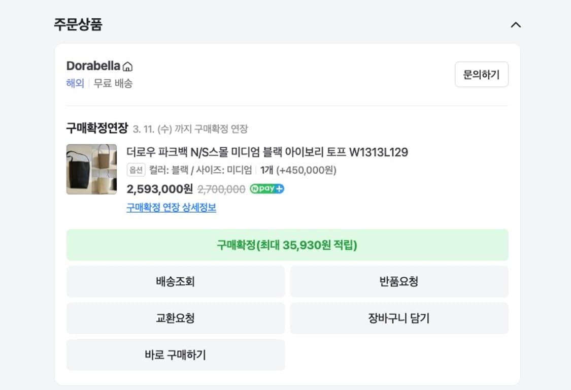Select the product thumbnail image
Screen dimensions: 571x390
91,169
